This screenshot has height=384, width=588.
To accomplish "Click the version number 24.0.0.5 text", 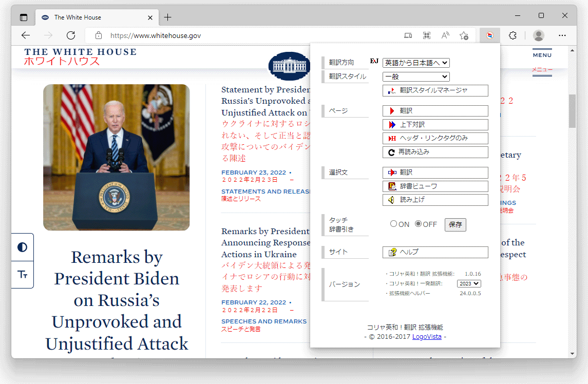I will point(470,293).
